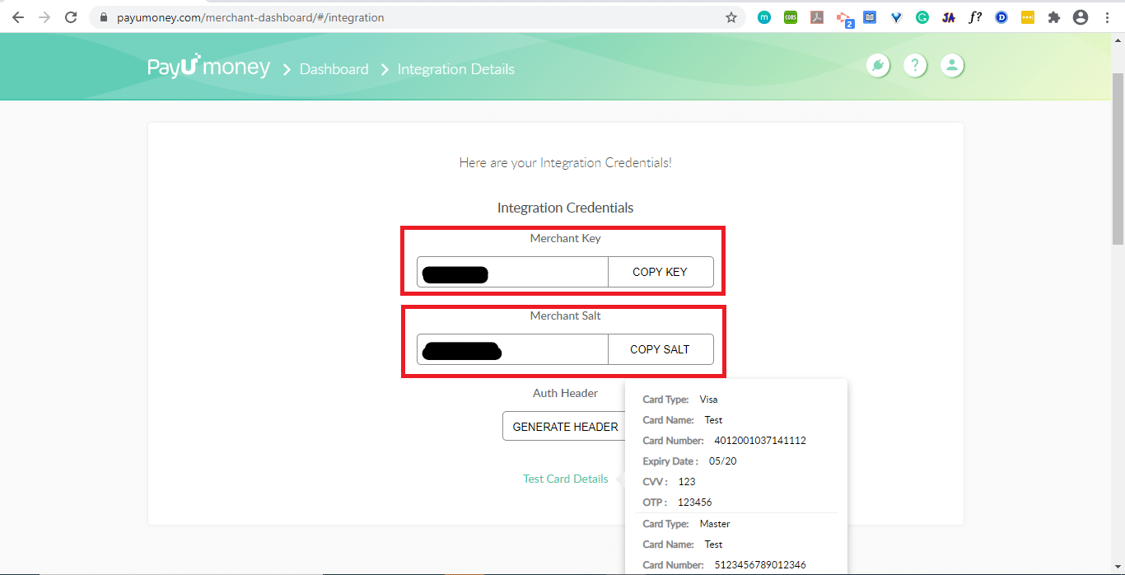
Task: Select Integration Details in the breadcrumb
Action: click(455, 69)
